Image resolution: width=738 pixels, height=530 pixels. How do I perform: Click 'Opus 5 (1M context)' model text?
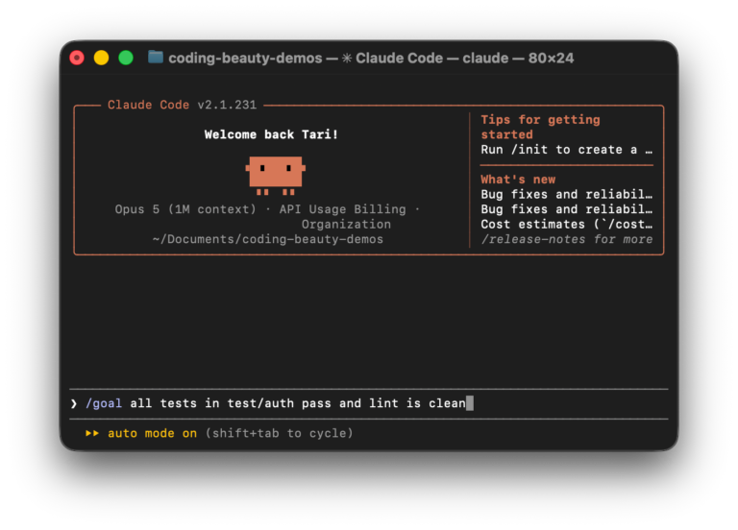tap(185, 209)
